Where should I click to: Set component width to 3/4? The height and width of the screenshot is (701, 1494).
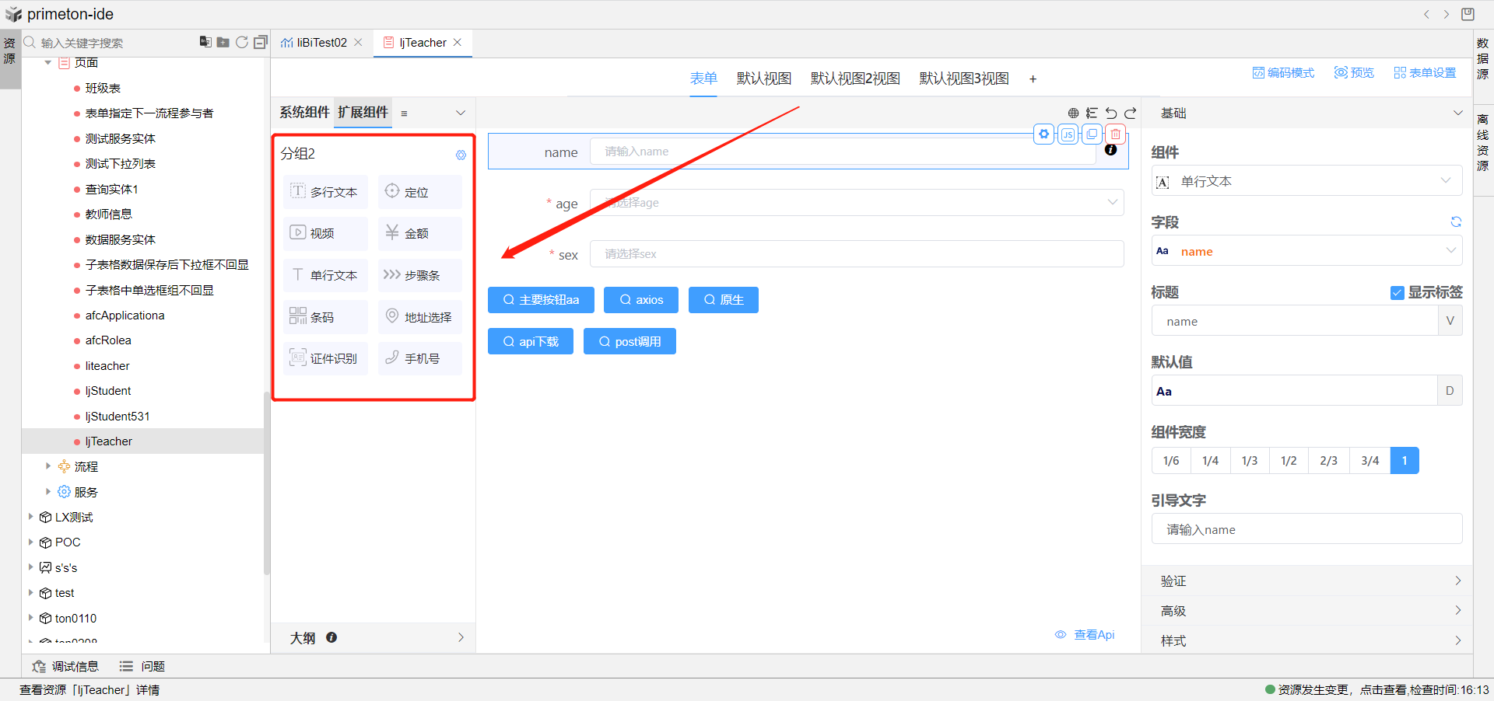(x=1369, y=461)
